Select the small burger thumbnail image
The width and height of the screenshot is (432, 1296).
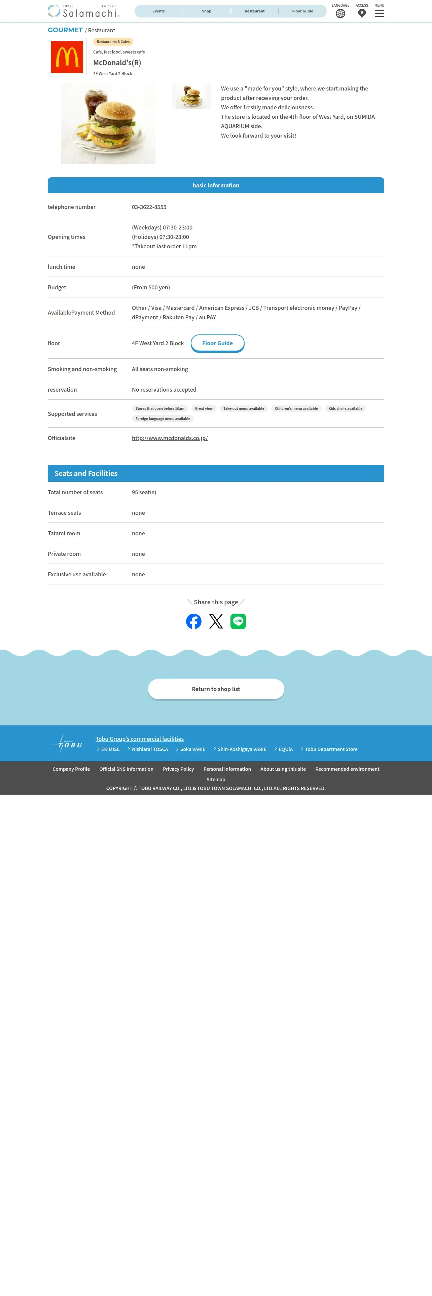click(x=191, y=97)
